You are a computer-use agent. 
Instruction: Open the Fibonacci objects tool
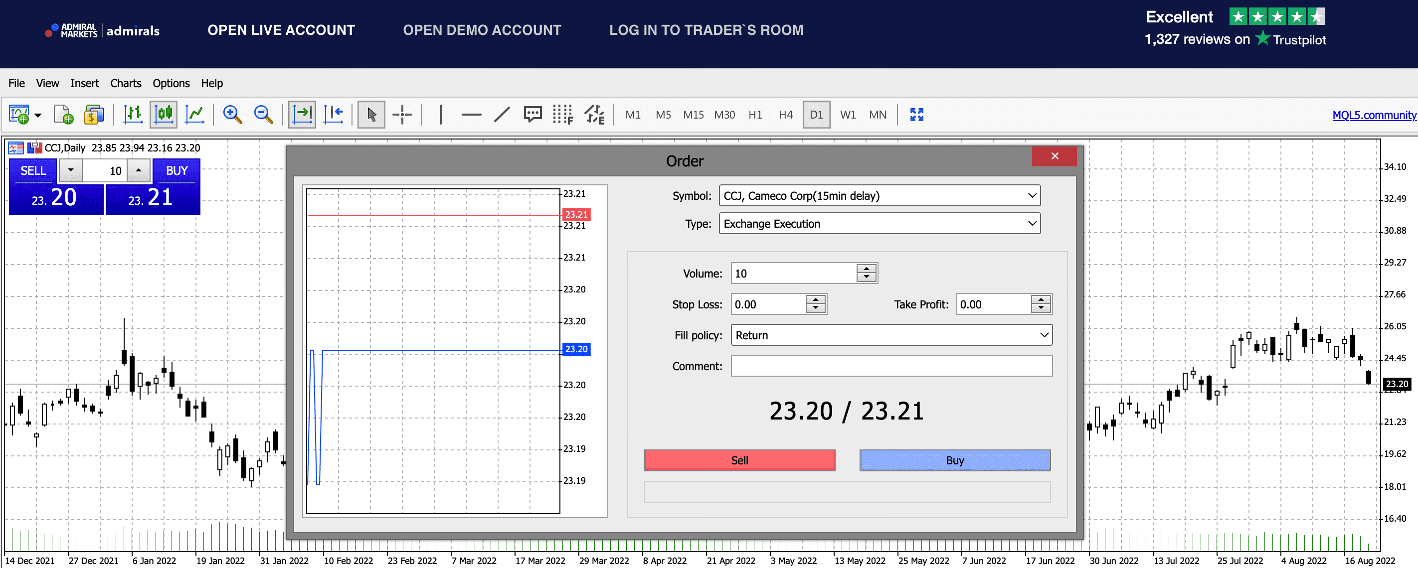pos(563,115)
